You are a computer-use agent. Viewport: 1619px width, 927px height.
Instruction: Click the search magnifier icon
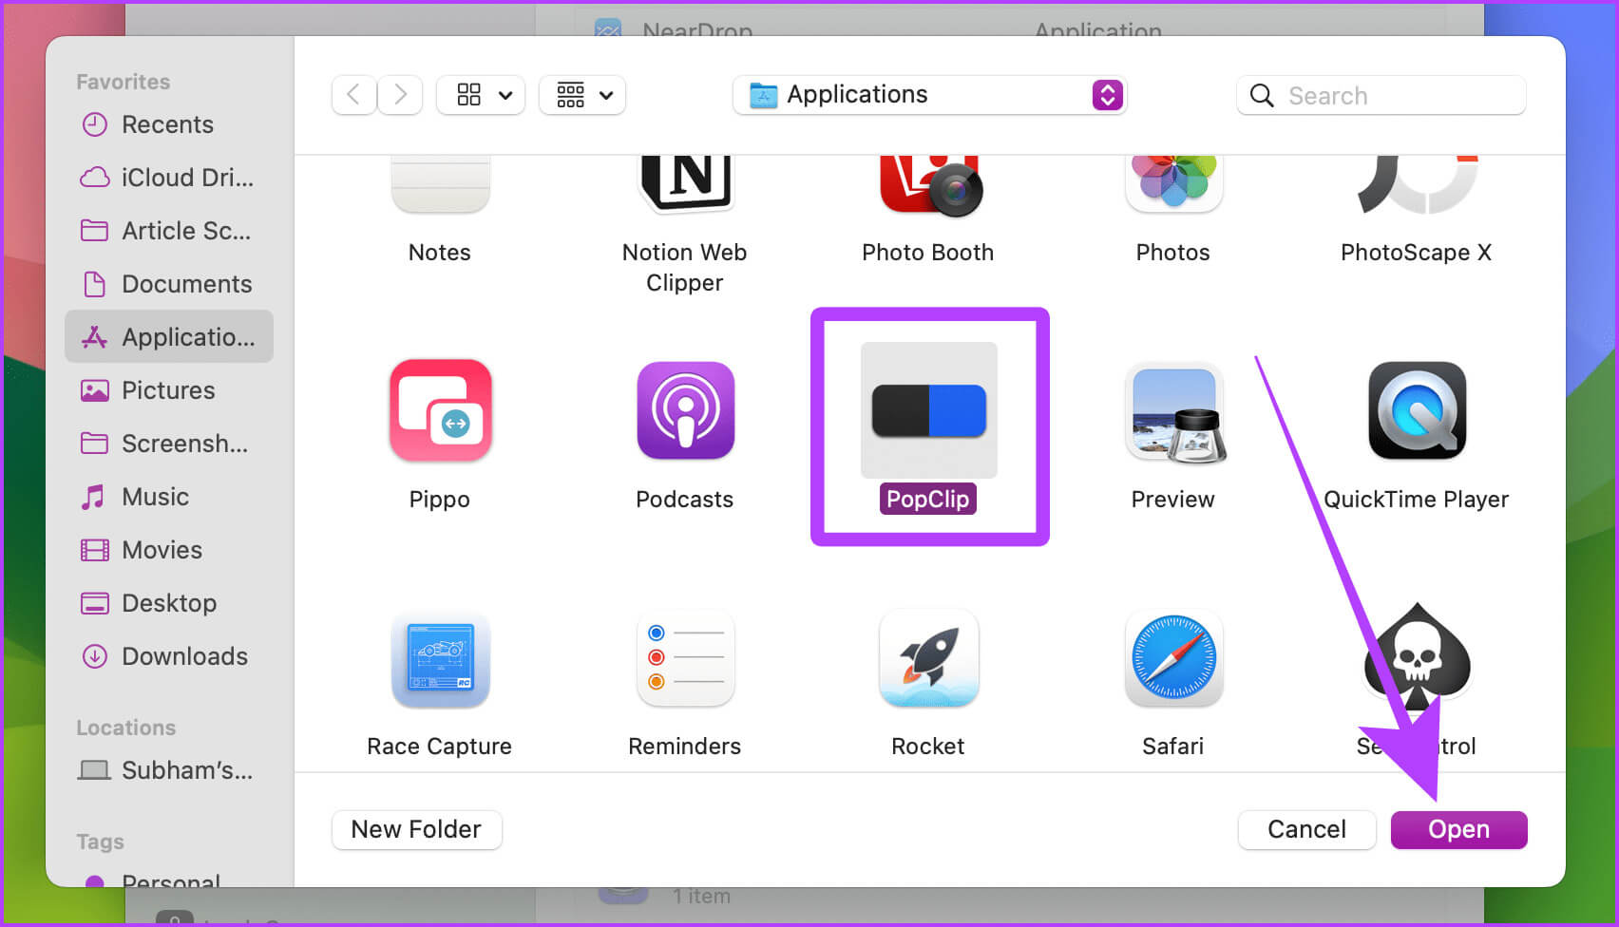click(x=1262, y=95)
